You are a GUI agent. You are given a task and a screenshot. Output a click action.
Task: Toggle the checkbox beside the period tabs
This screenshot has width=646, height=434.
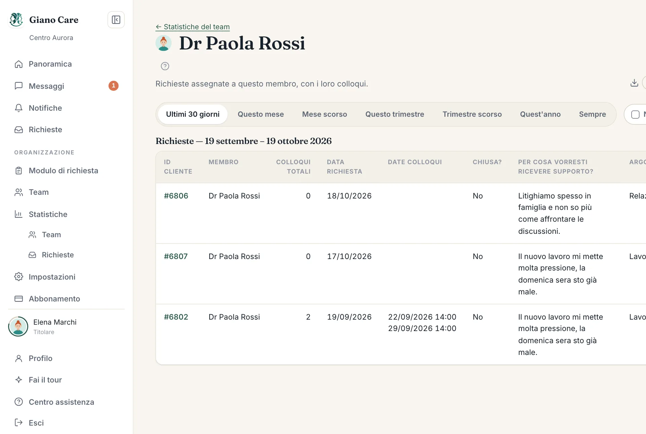click(635, 115)
